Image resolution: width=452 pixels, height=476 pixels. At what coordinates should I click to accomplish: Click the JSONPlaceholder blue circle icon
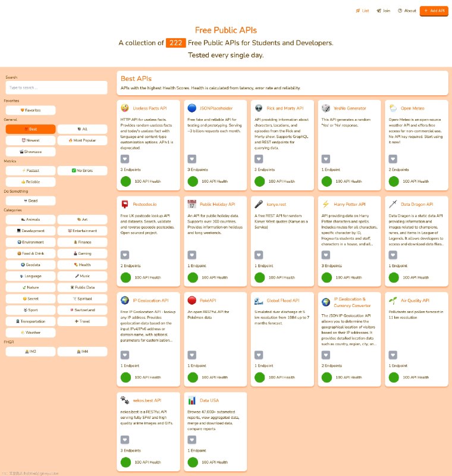tap(192, 108)
